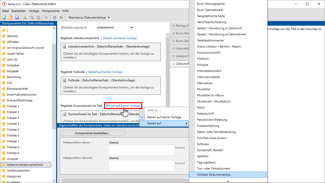
Task: Click the delete X icon in toolbar
Action: click(x=46, y=18)
